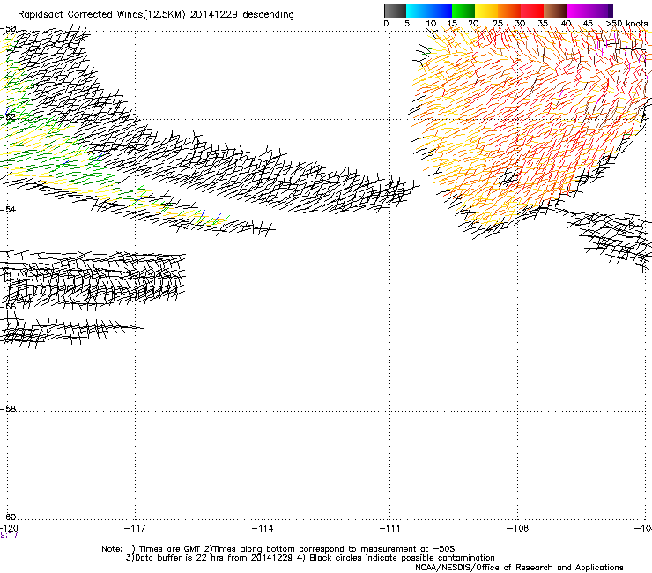This screenshot has width=652, height=573.
Task: Click the purple '9:17' time stamp
Action: point(9,535)
